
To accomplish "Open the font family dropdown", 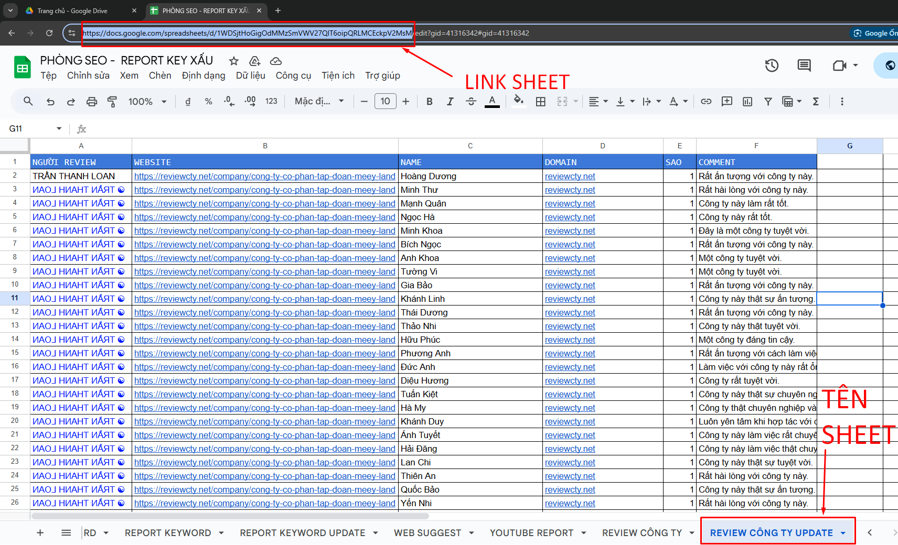I will point(319,101).
